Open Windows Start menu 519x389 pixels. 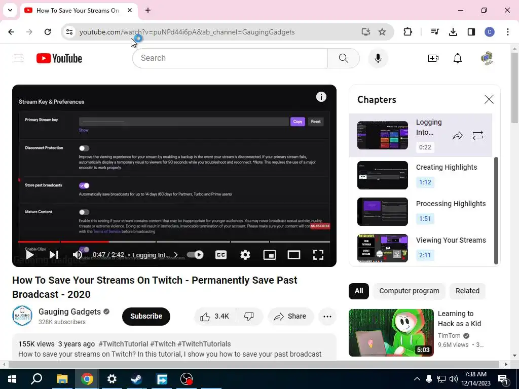tap(12, 379)
